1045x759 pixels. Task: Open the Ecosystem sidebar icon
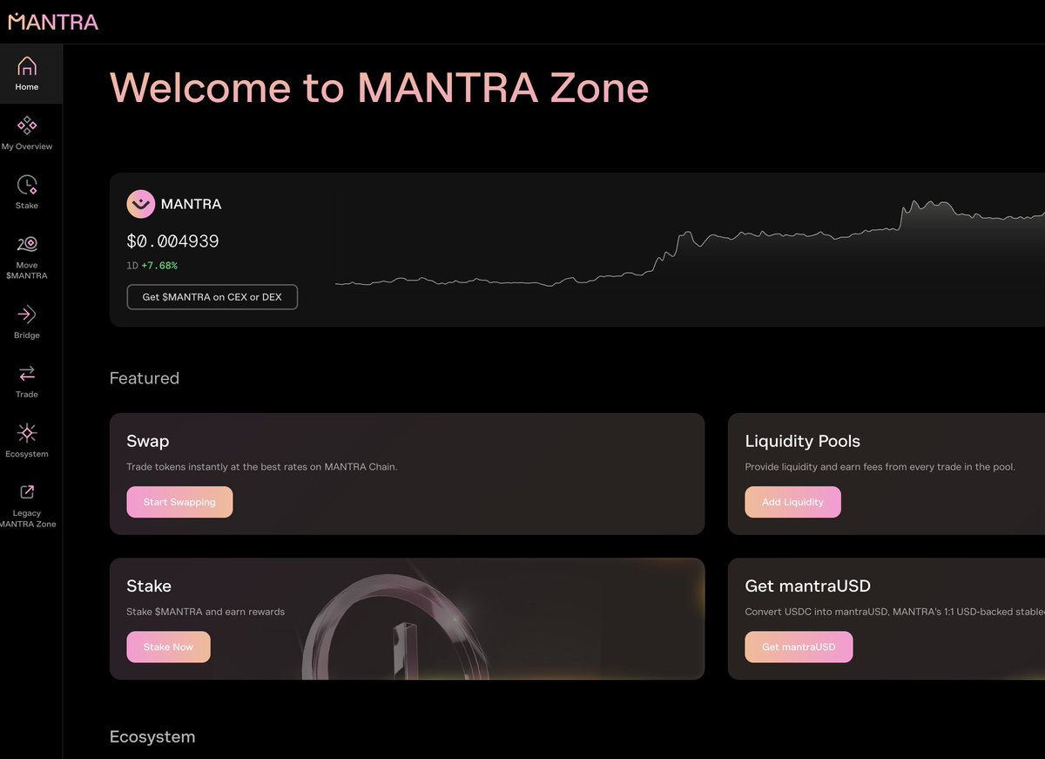(x=27, y=433)
